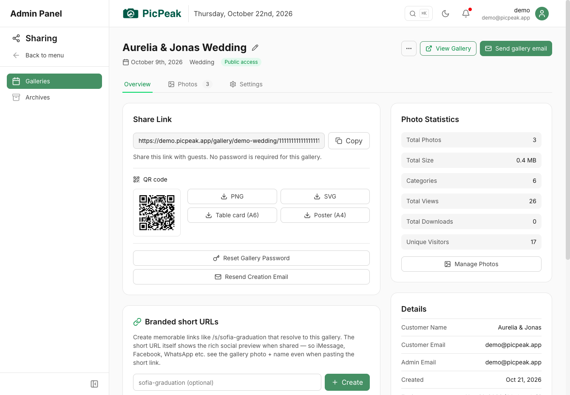Go Back to menu arrow
The image size is (570, 395).
click(x=38, y=55)
